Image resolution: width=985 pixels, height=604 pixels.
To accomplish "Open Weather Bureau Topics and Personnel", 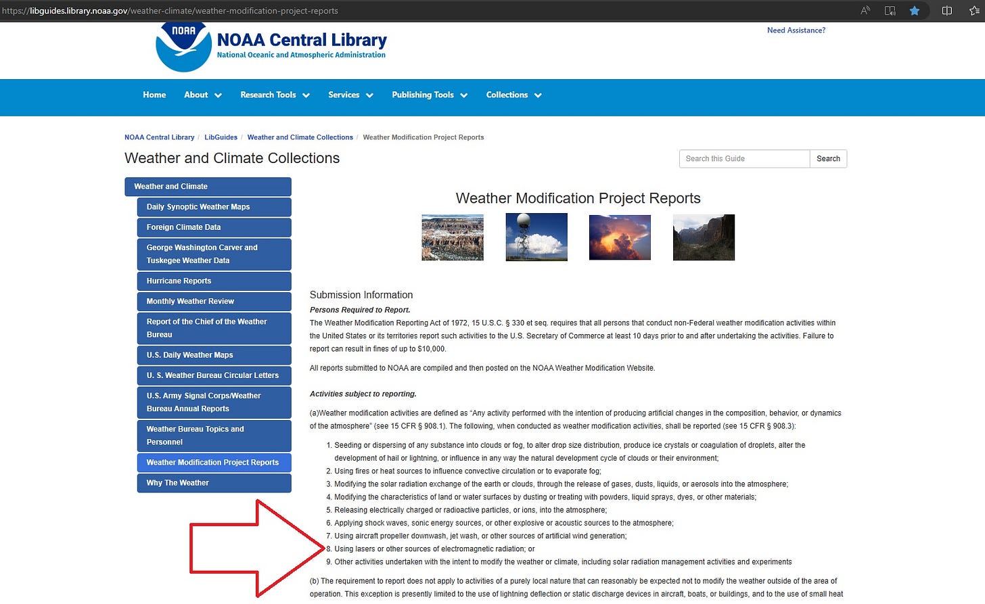I will [x=214, y=436].
